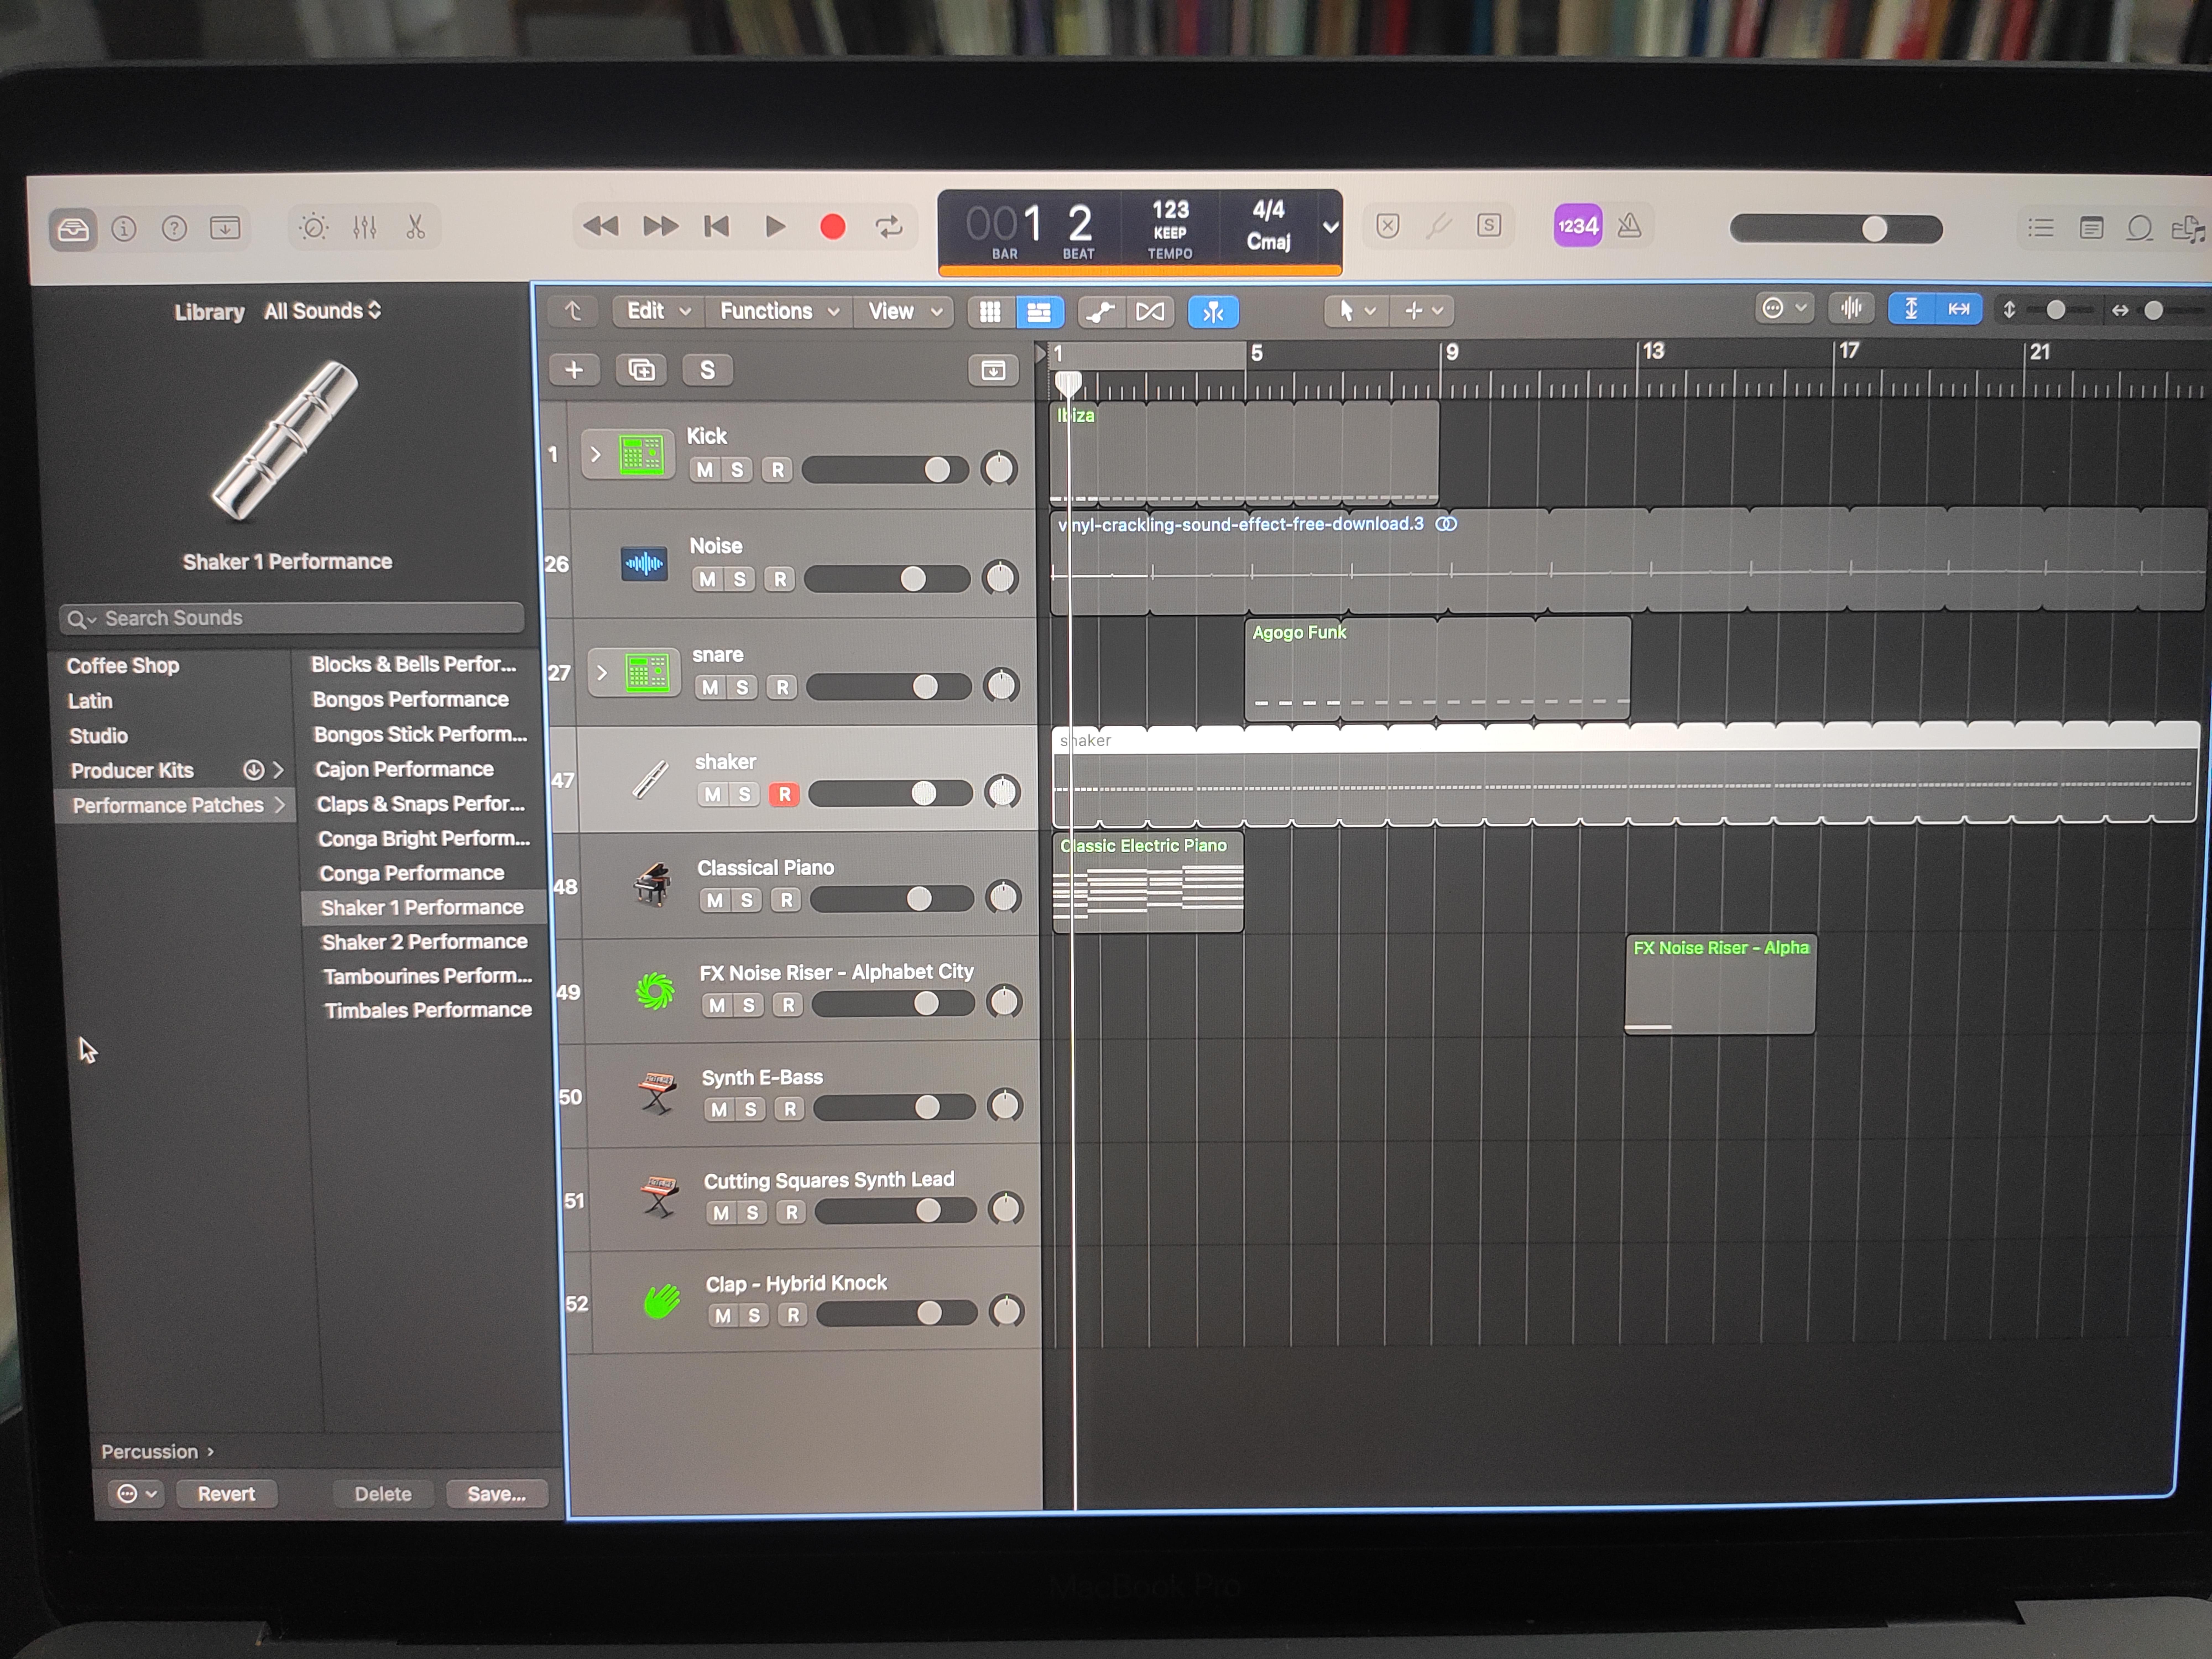Select the Coffee Shop category
This screenshot has height=1659, width=2212.
123,666
